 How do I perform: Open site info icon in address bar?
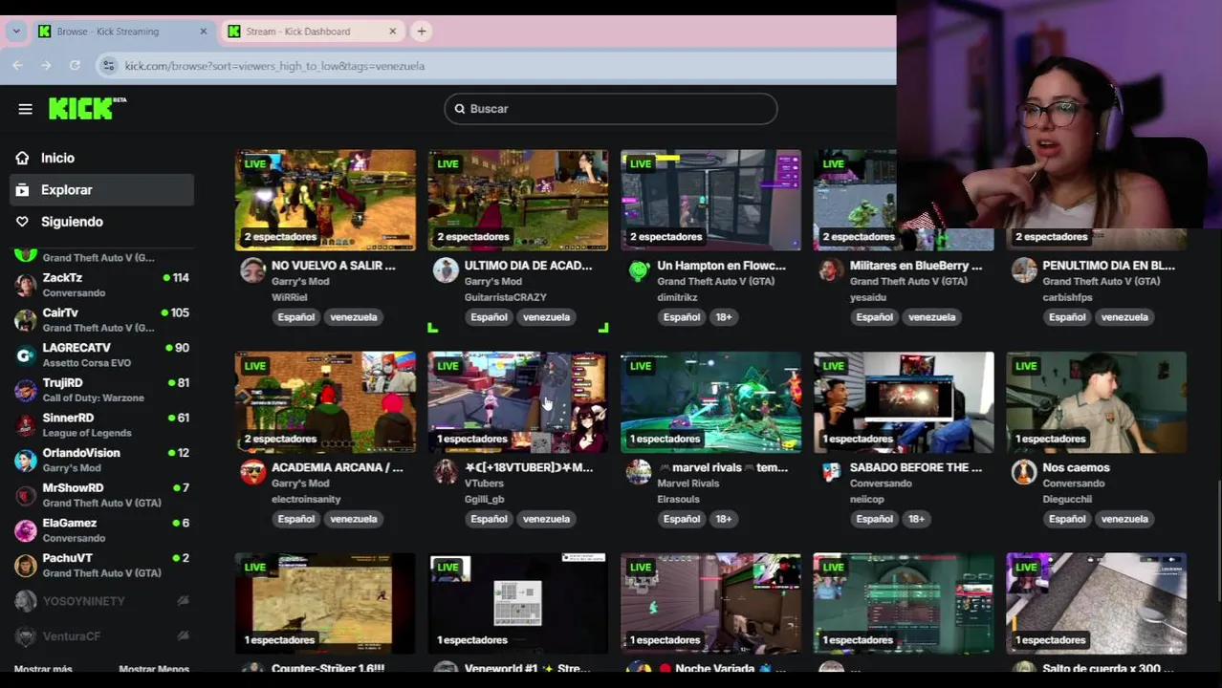(109, 66)
